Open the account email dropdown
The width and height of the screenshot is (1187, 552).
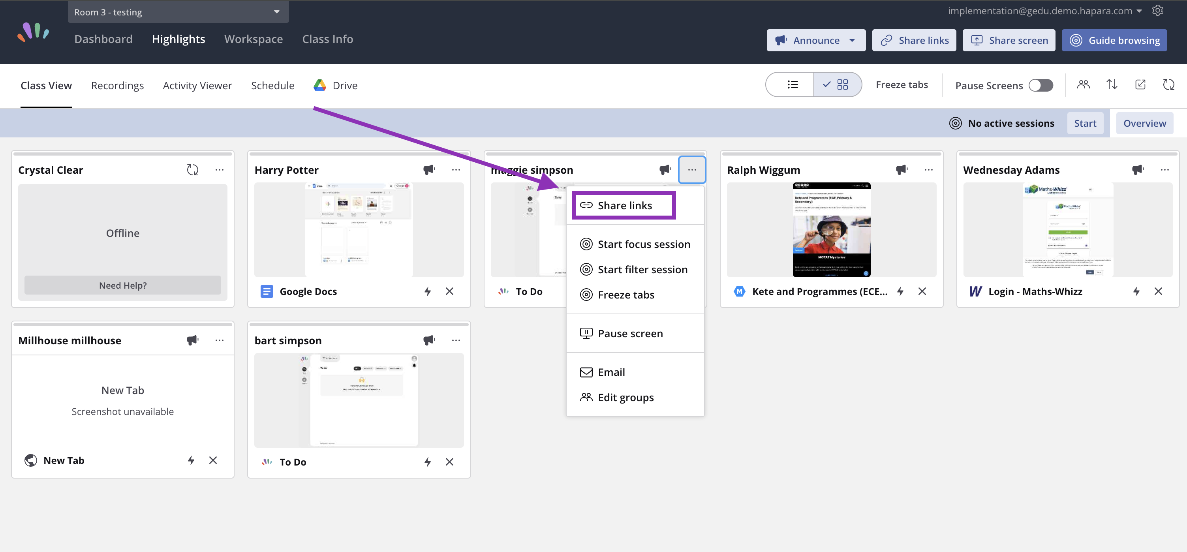pyautogui.click(x=1044, y=11)
